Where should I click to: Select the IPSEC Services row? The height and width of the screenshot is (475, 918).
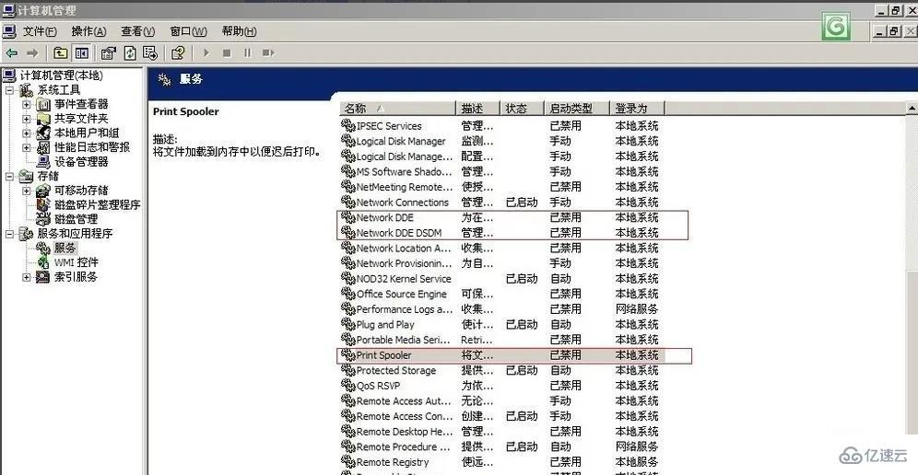click(x=502, y=126)
